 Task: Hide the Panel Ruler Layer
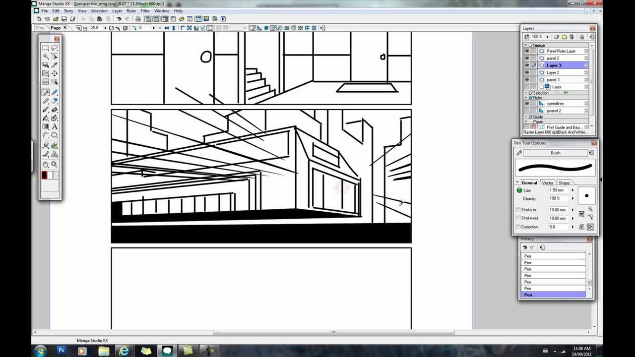pos(527,51)
